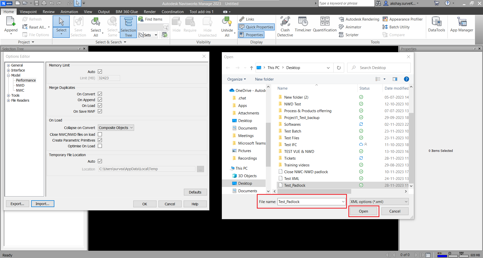The image size is (483, 258).
Task: Click the Import button in Options Editor
Action: [43, 204]
